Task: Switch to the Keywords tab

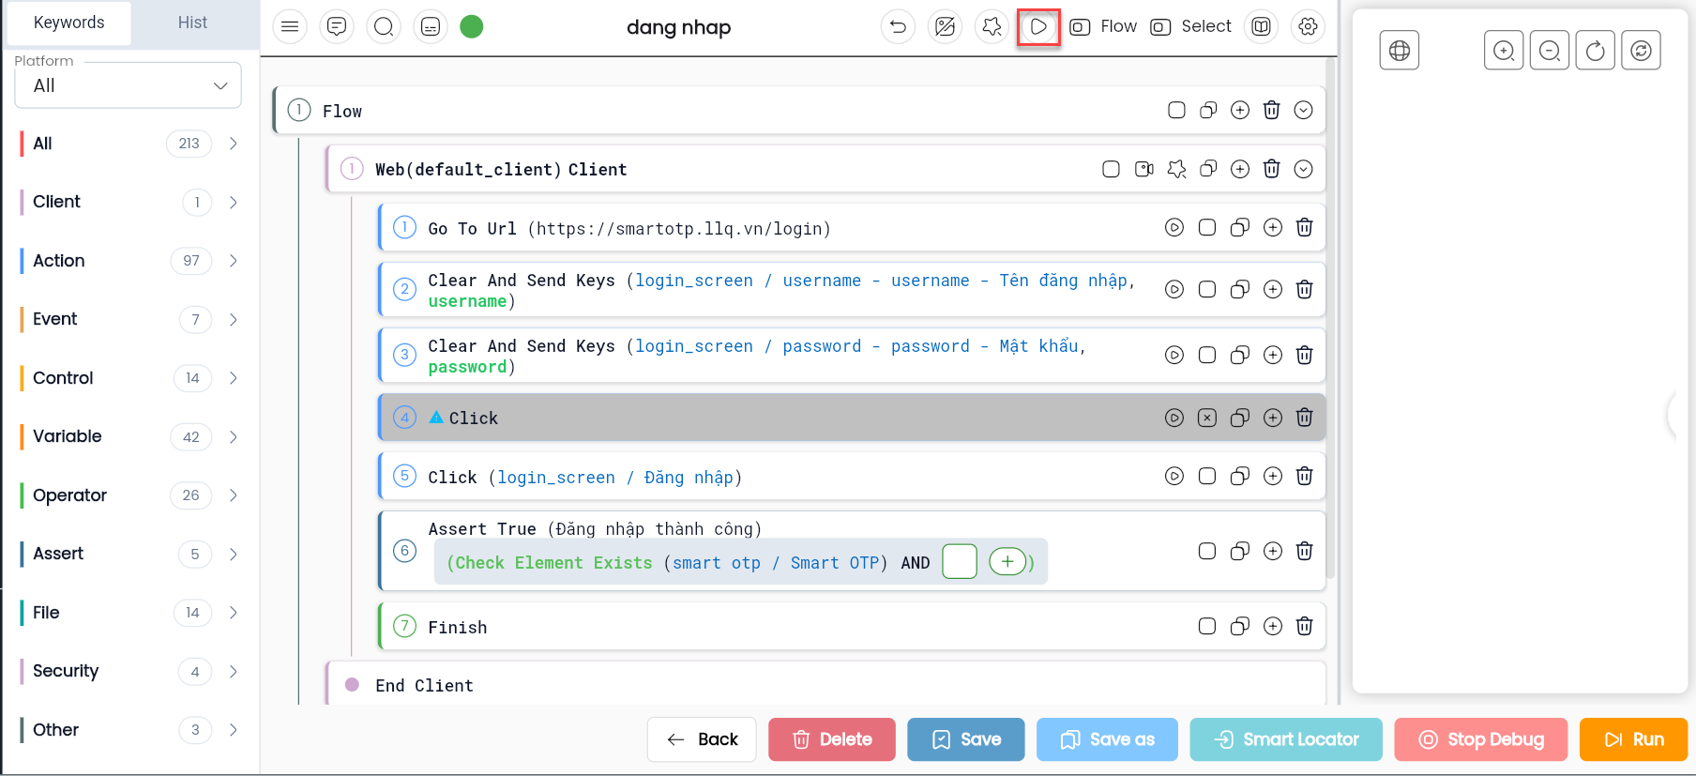Action: (x=69, y=23)
